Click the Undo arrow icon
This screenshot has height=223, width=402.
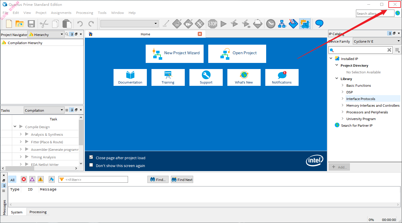(x=80, y=24)
